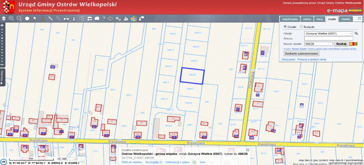Select the Budynki radio button
Screen dimensions: 364x165
301,27
